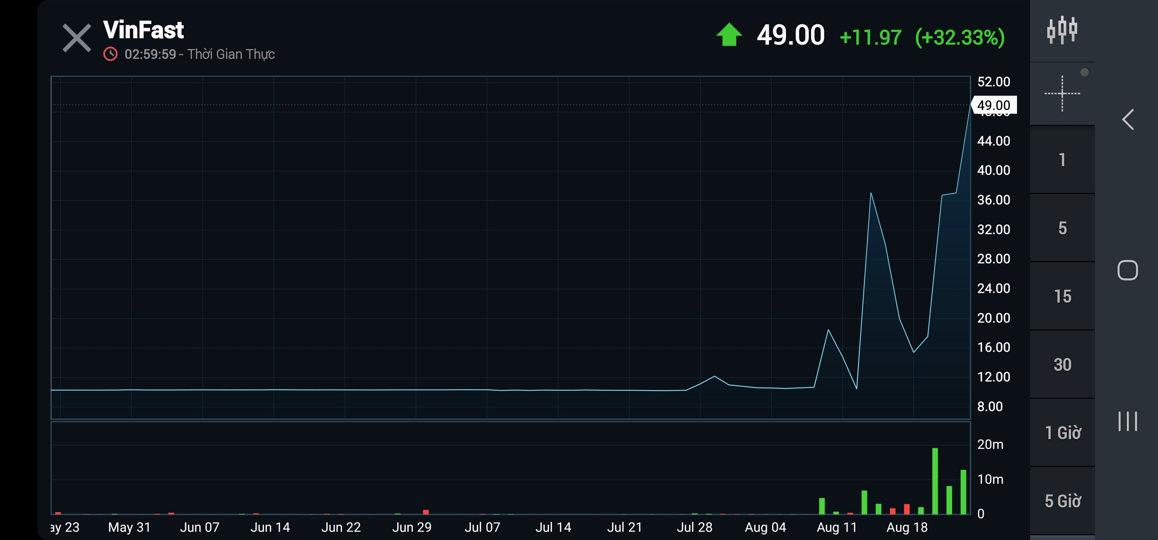Tap the +32.33% change percentage
Image resolution: width=1158 pixels, height=540 pixels.
pos(960,37)
